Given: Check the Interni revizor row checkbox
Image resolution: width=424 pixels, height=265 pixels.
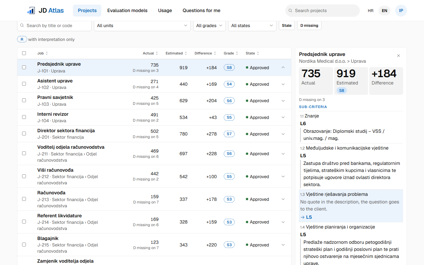Looking at the screenshot, I should coord(24,117).
